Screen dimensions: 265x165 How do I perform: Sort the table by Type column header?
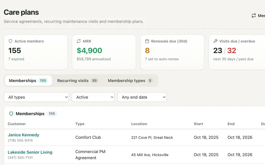pyautogui.click(x=80, y=124)
